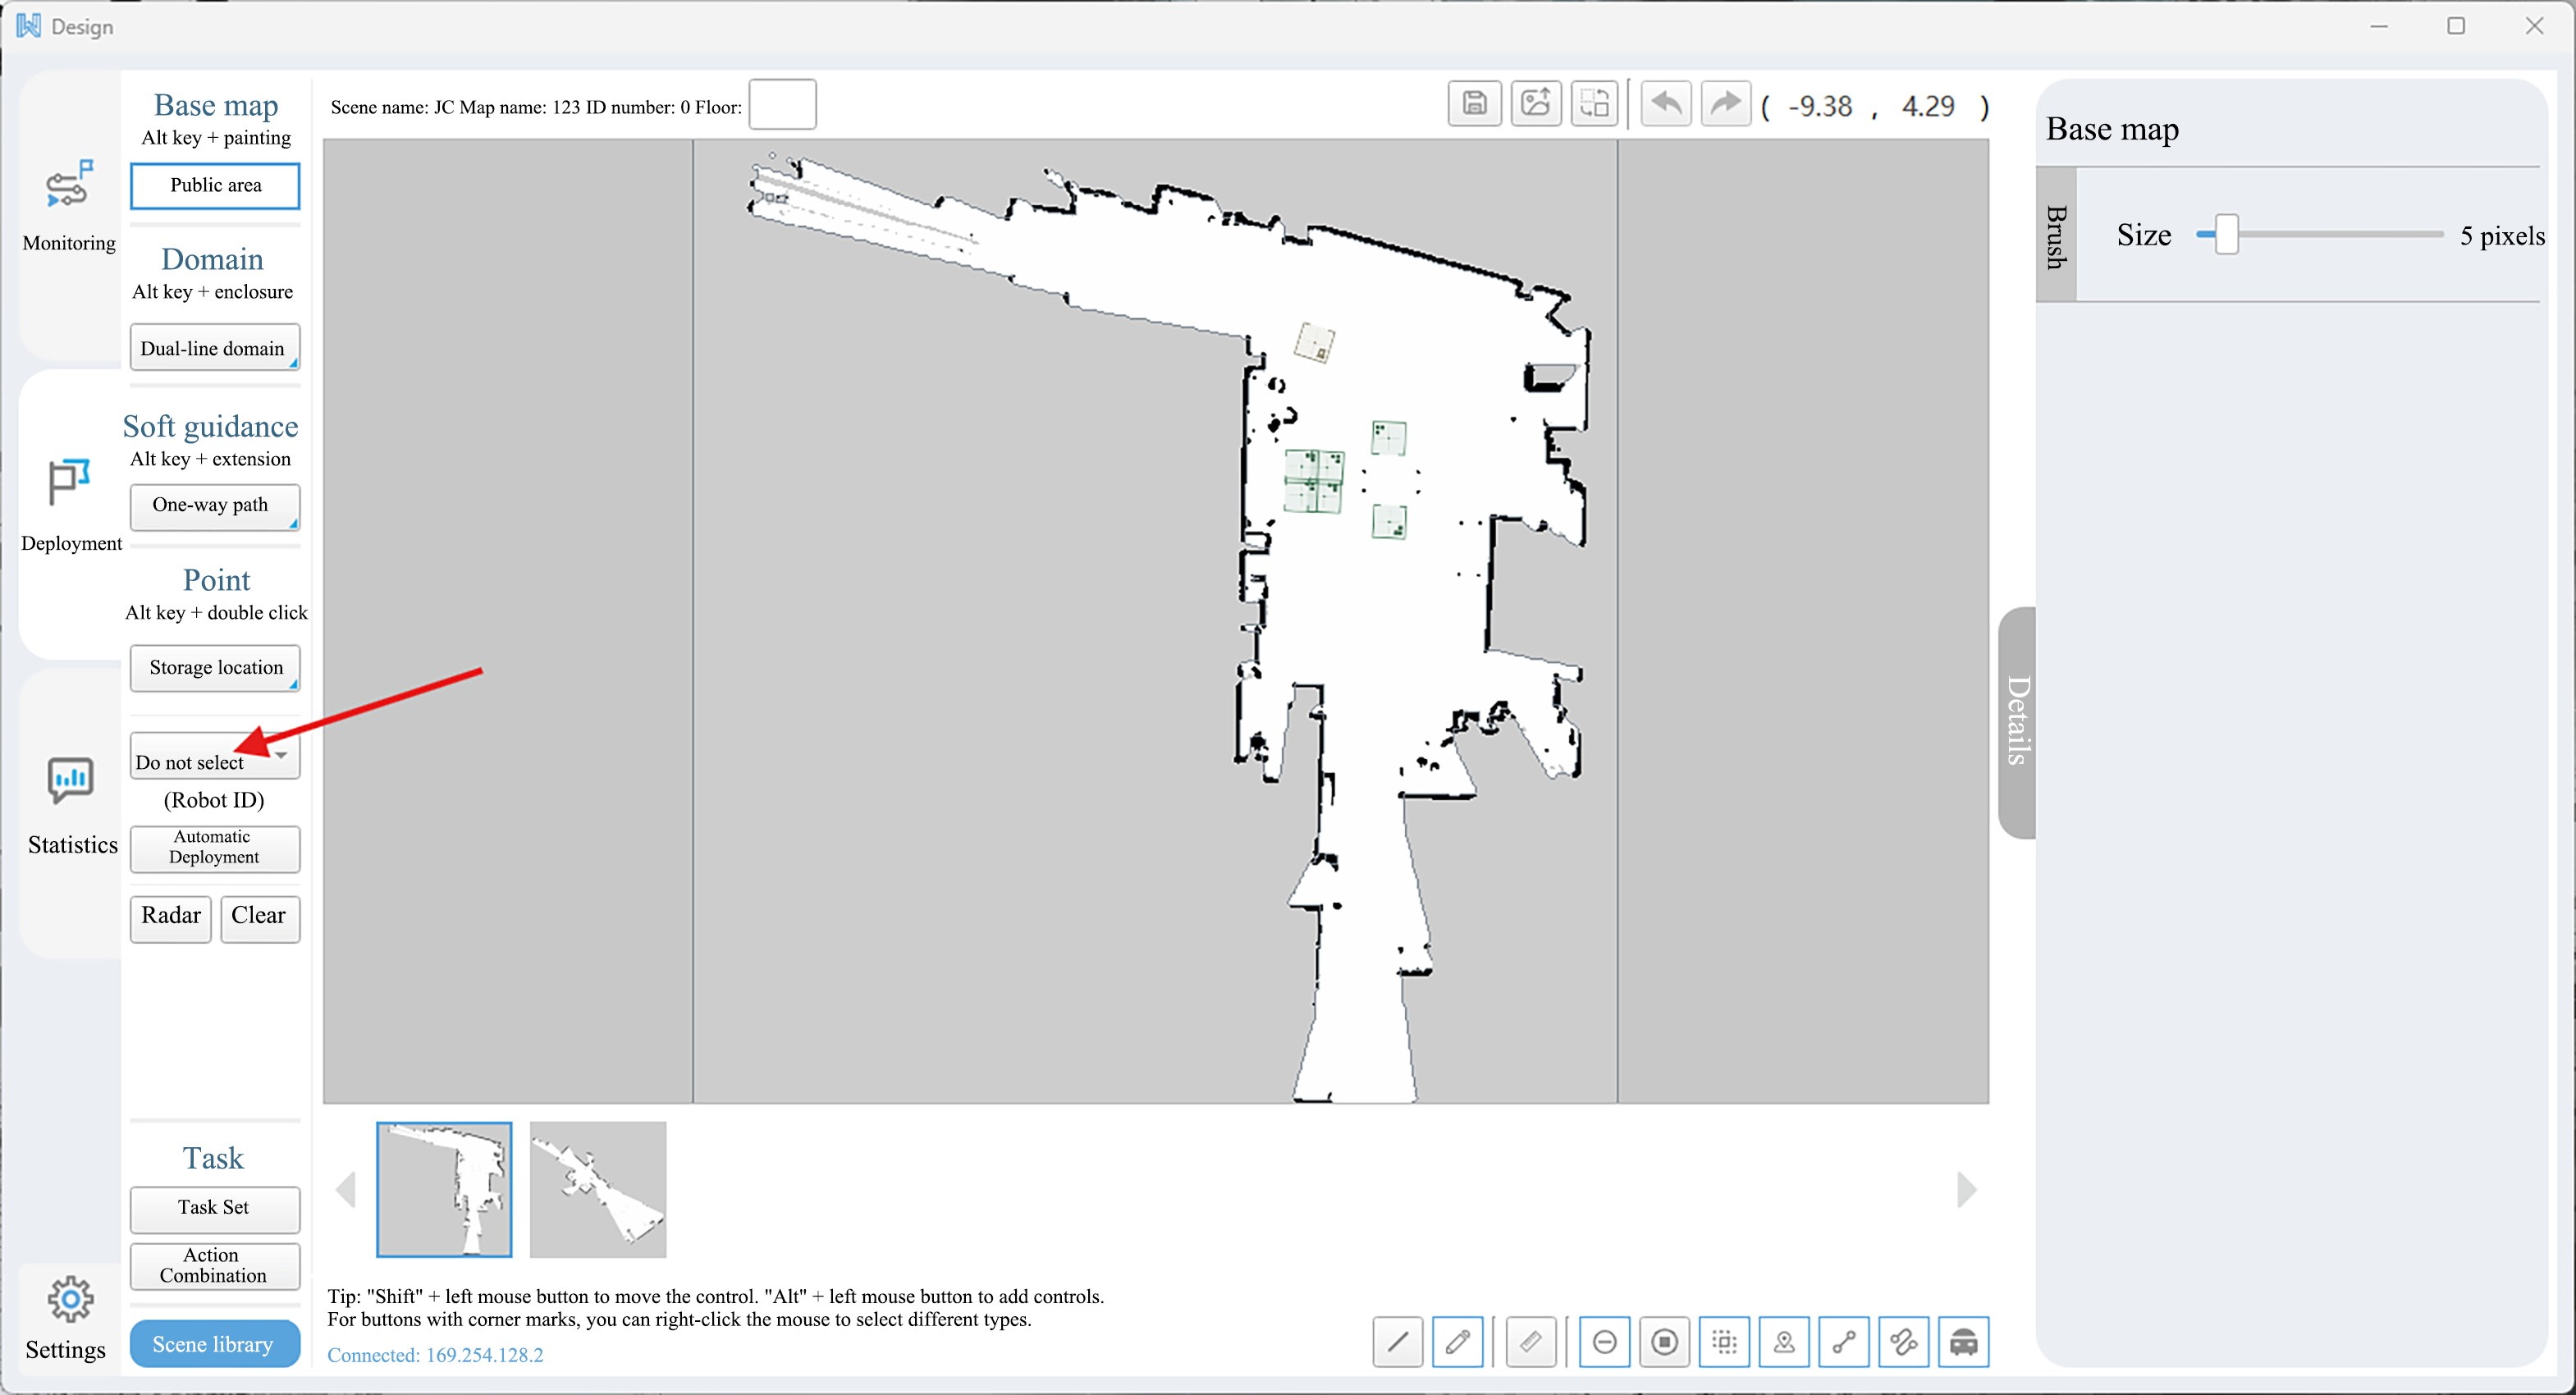Screen dimensions: 2576x1395
Task: Select the straight line drawing tool
Action: (1397, 1341)
